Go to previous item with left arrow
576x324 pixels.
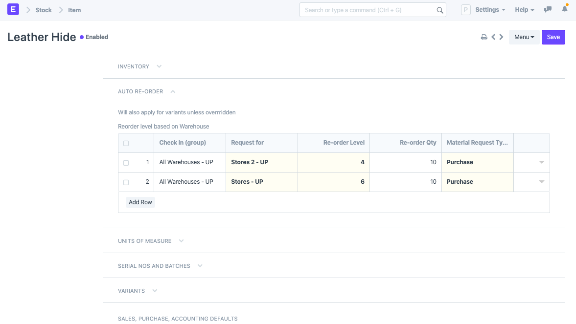pyautogui.click(x=493, y=37)
